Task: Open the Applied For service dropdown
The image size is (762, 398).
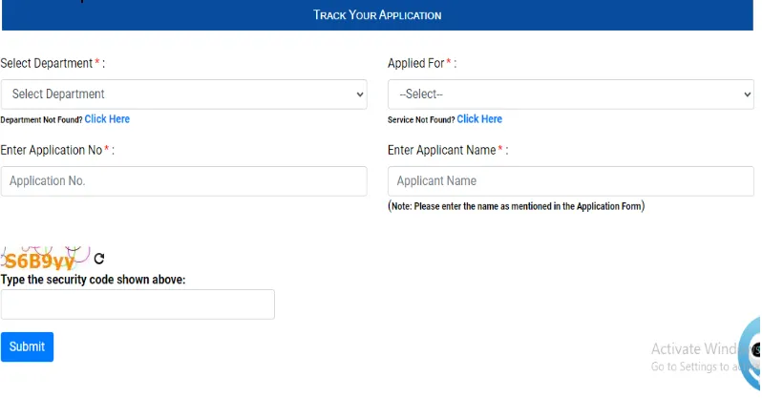Action: tap(570, 94)
